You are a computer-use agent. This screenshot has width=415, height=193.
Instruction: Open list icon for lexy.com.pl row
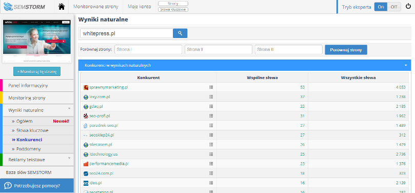(x=211, y=96)
